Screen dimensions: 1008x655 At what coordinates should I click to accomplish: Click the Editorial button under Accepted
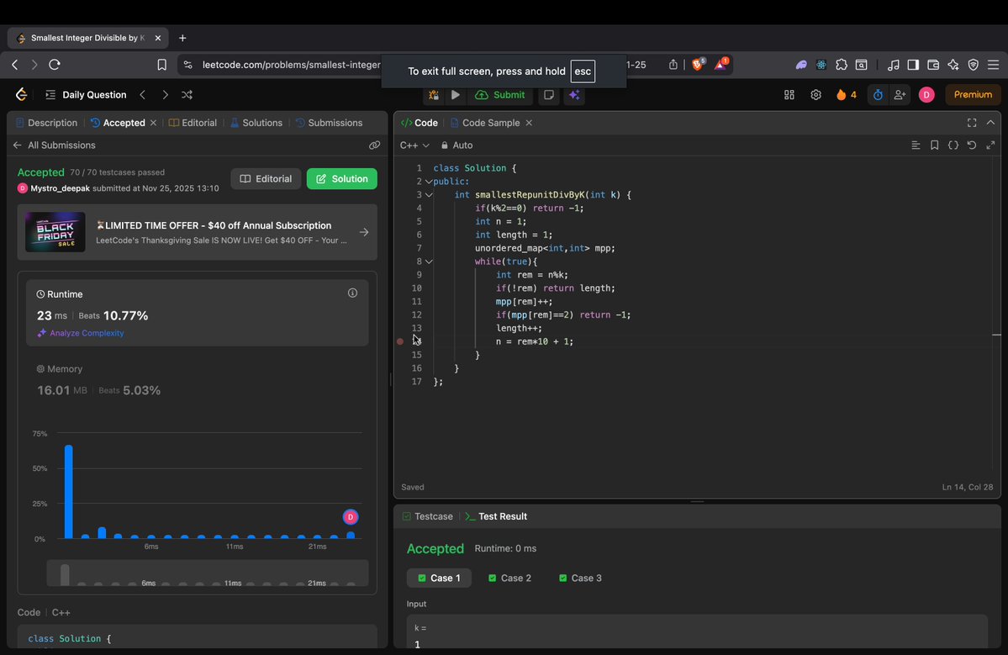tap(266, 179)
